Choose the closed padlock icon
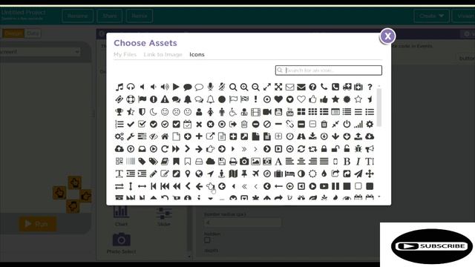Image resolution: width=475 pixels, height=267 pixels. coord(324,149)
